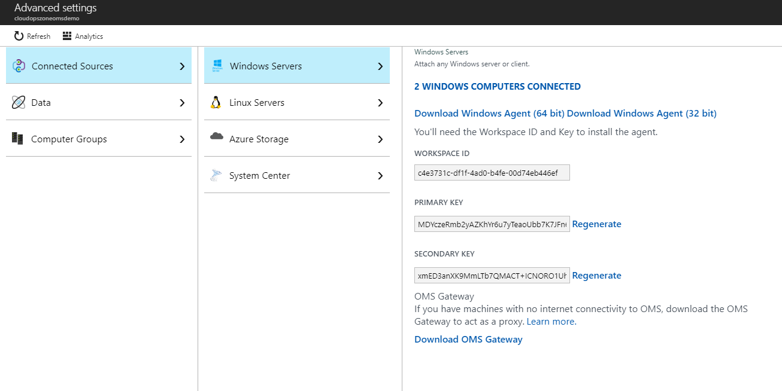
Task: Click Download OMS Gateway link
Action: click(x=468, y=340)
